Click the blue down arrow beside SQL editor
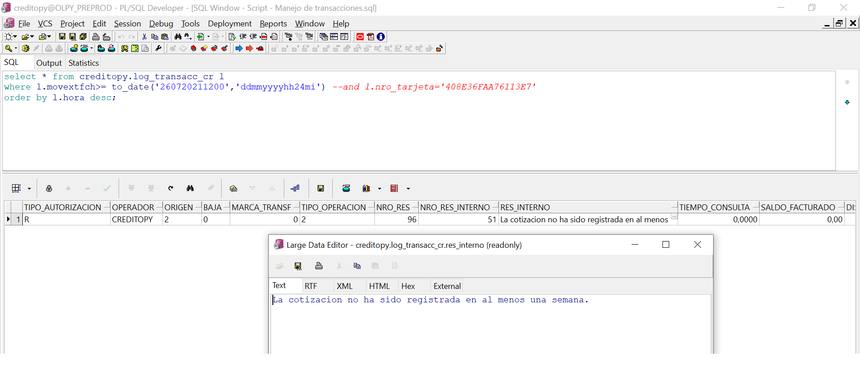This screenshot has width=860, height=373. pyautogui.click(x=847, y=102)
